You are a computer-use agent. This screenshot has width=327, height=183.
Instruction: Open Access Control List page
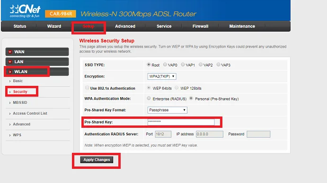click(x=30, y=113)
